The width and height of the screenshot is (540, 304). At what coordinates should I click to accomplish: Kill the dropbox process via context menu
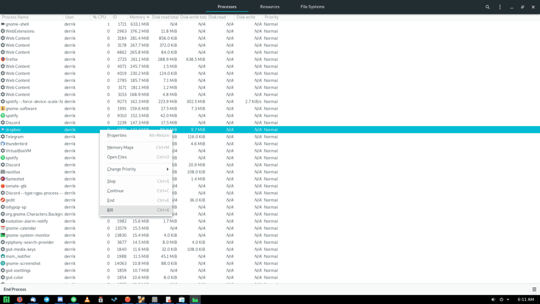click(110, 210)
